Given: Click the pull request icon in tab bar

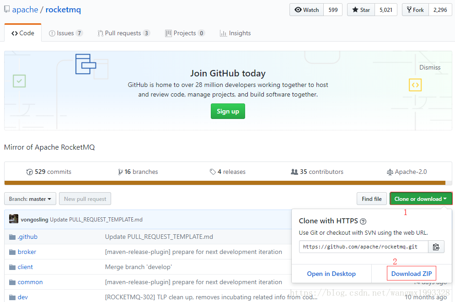Looking at the screenshot, I should point(101,33).
